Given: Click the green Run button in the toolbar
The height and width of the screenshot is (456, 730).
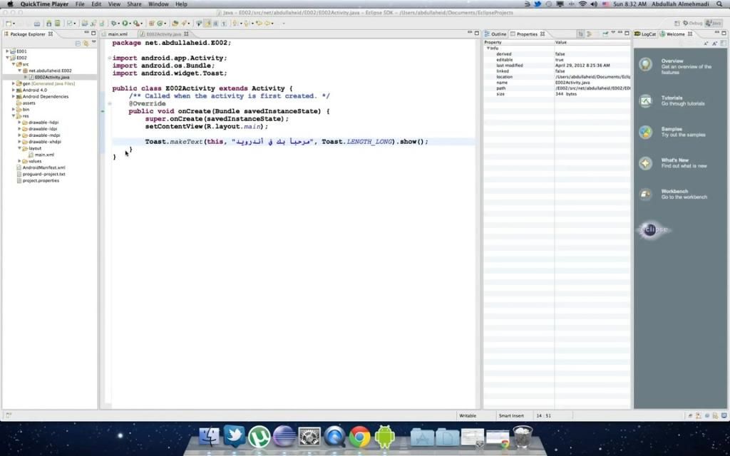Looking at the screenshot, I should point(125,24).
